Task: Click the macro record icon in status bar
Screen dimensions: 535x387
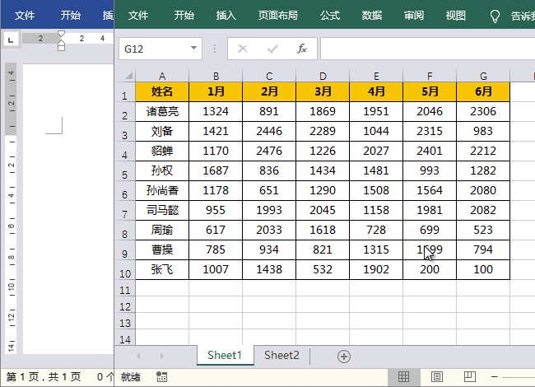Action: point(161,376)
